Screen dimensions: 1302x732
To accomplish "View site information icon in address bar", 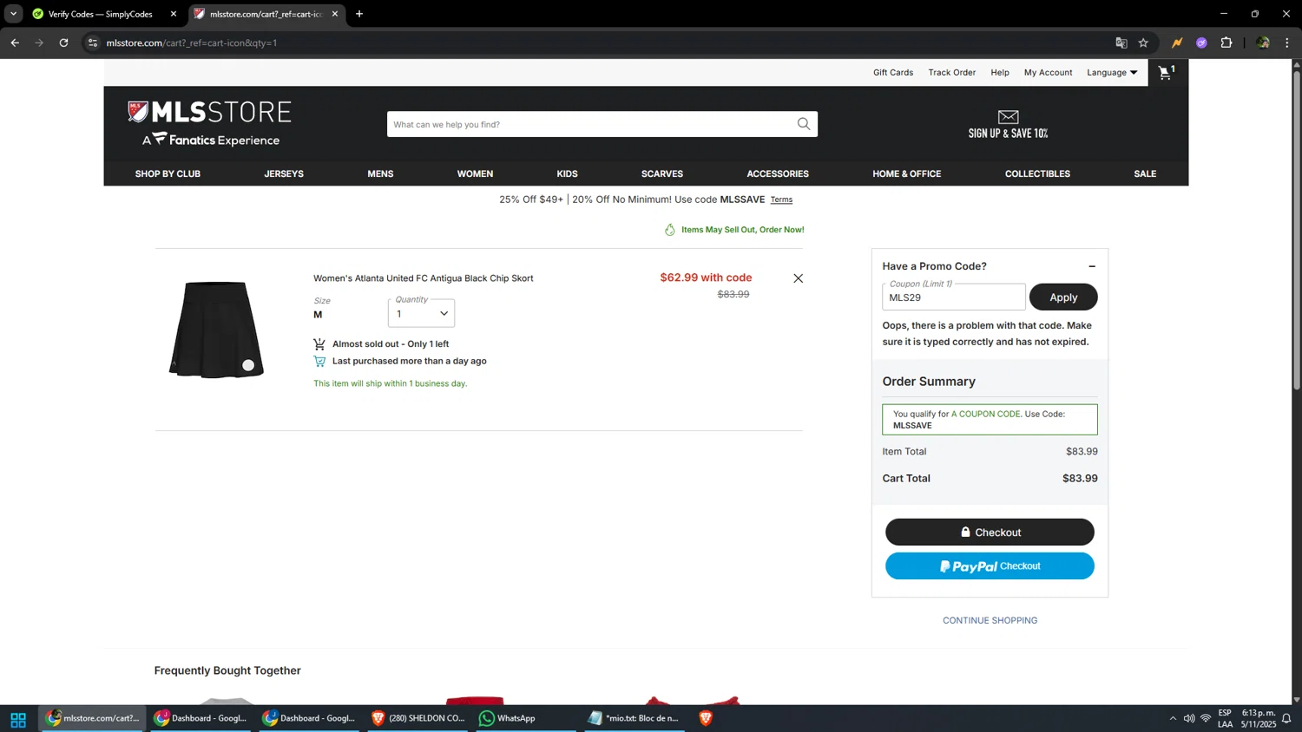I will [93, 42].
